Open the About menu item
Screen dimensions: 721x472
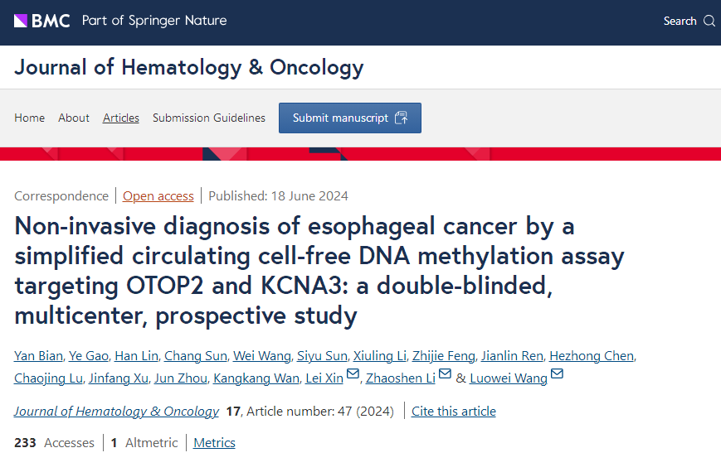point(74,118)
